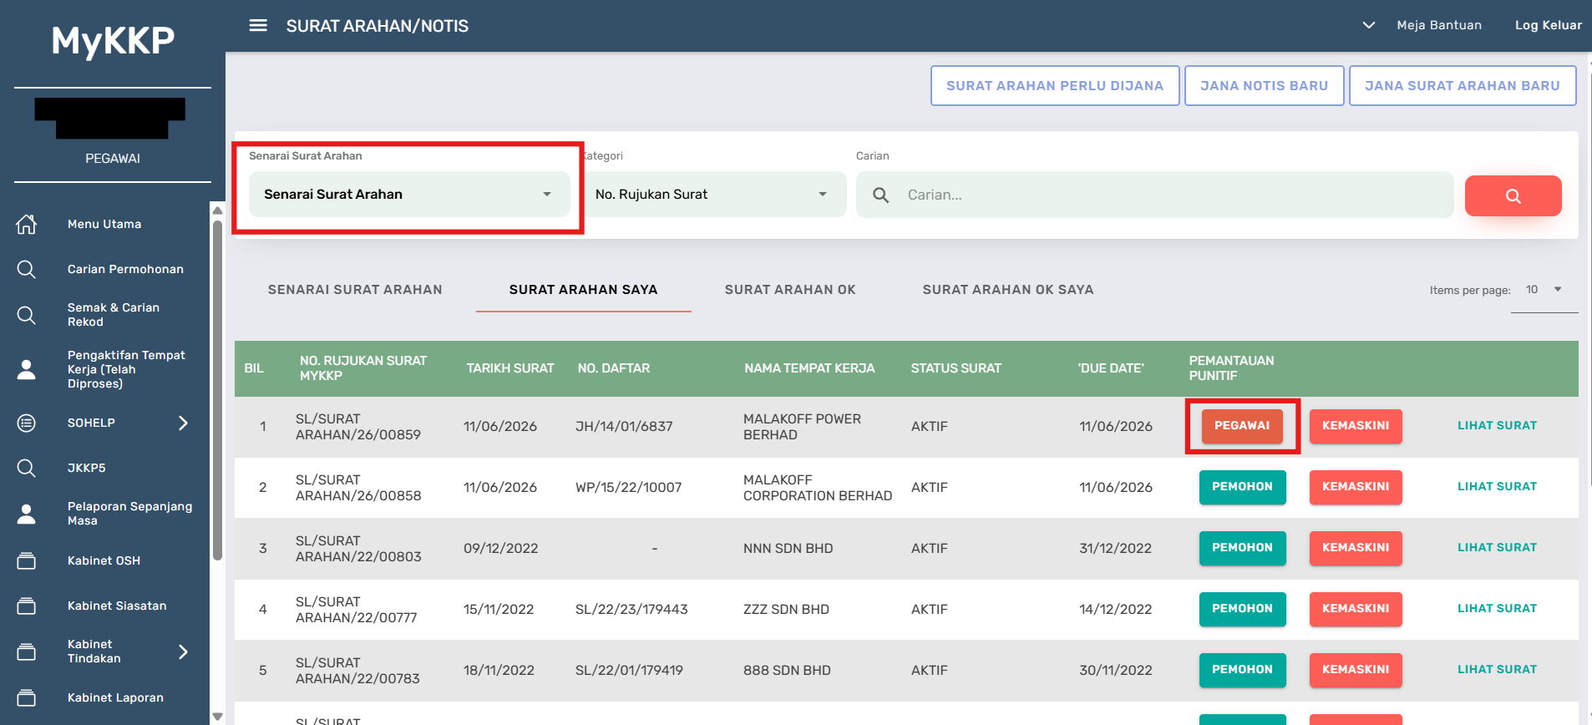Click the JANA NOTIS BARU button

[1264, 86]
